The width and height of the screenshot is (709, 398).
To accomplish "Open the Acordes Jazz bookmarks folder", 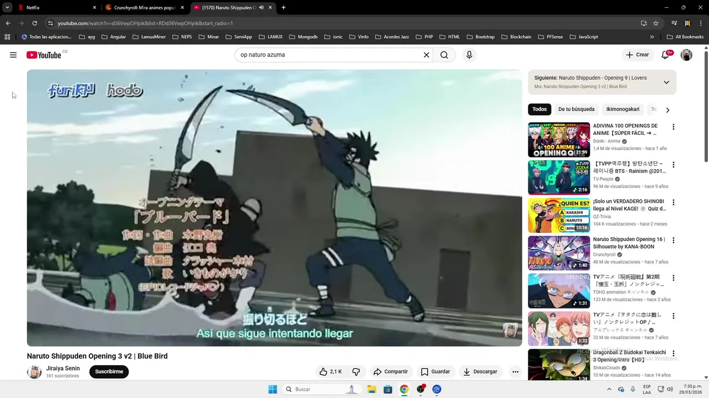I will (x=392, y=37).
